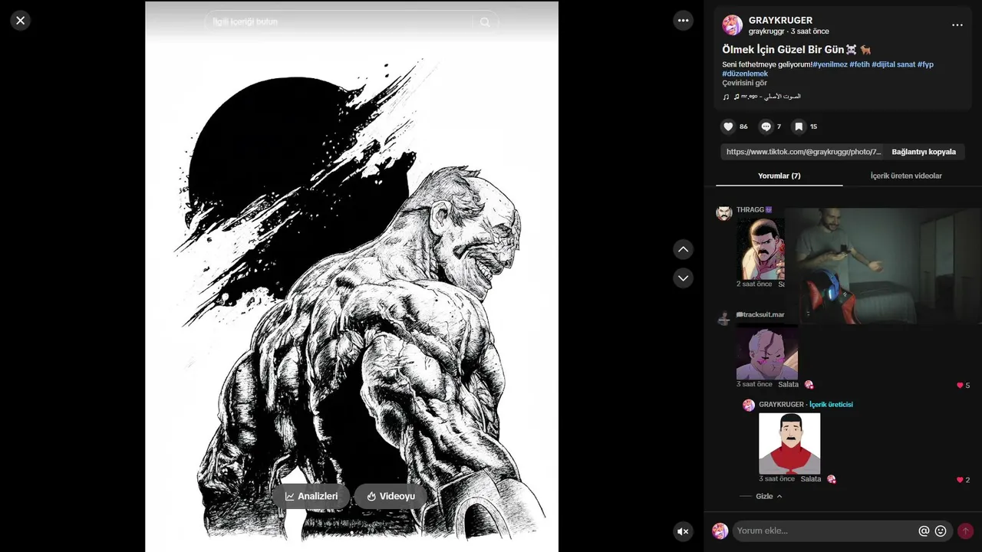Like the post with the heart icon
The width and height of the screenshot is (982, 552).
coord(727,127)
